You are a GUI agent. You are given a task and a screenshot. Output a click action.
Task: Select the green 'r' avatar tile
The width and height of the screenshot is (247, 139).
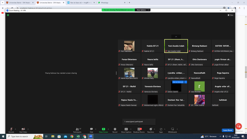(x=200, y=86)
